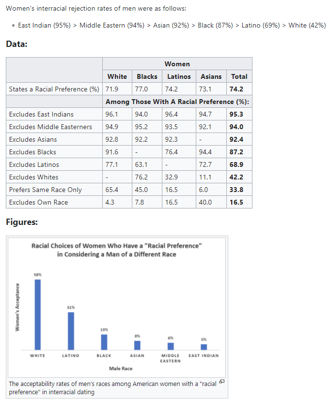Screen dimensions: 331x400
Task: Click the 'Among Those With A Racial Preference (%):' subheader
Action: [x=177, y=102]
